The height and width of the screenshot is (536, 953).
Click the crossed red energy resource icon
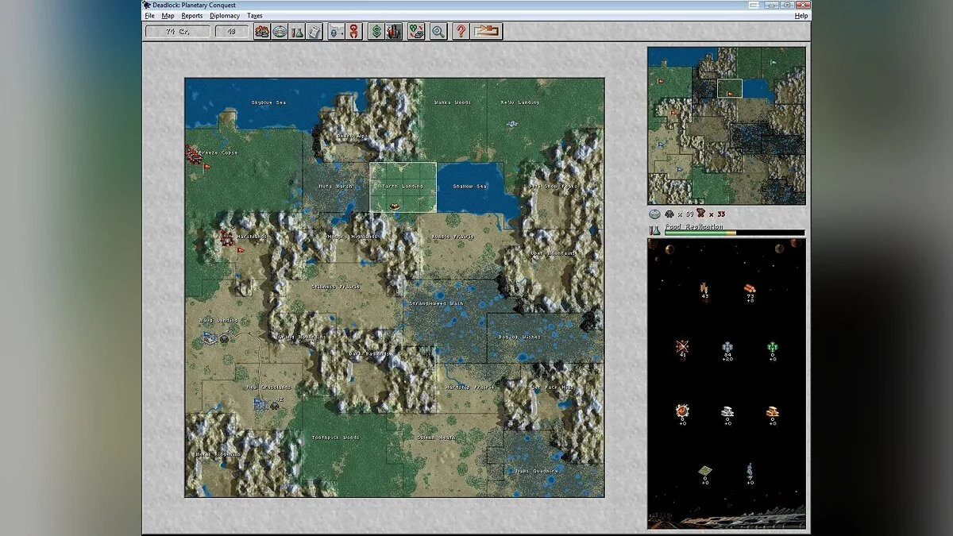[x=682, y=346]
